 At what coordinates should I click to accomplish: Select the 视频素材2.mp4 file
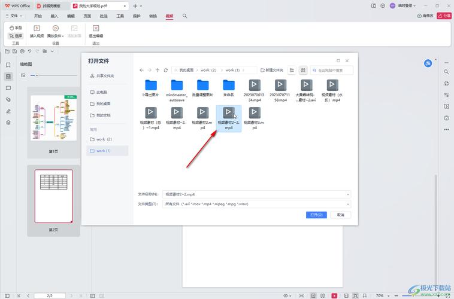pos(202,118)
